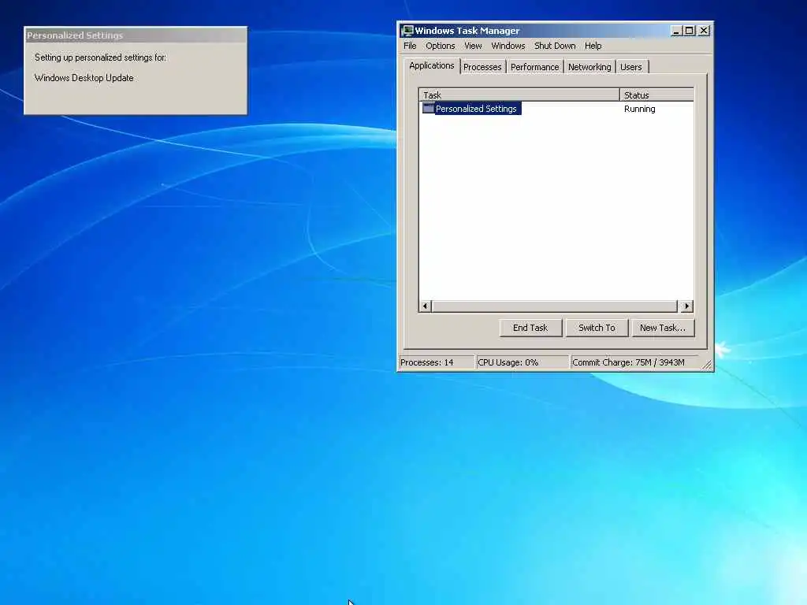Click the Task Manager title bar icon

(x=407, y=31)
